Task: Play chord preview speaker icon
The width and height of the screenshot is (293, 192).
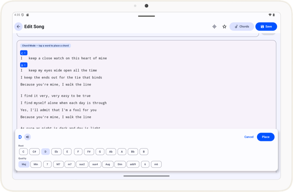Action: [27, 137]
